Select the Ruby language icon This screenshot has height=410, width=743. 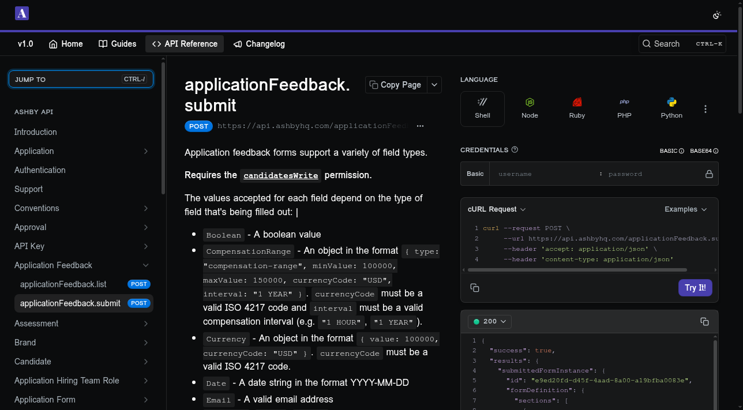point(577,108)
